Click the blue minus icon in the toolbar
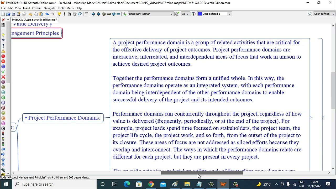The width and height of the screenshot is (336, 189). (x=118, y=14)
